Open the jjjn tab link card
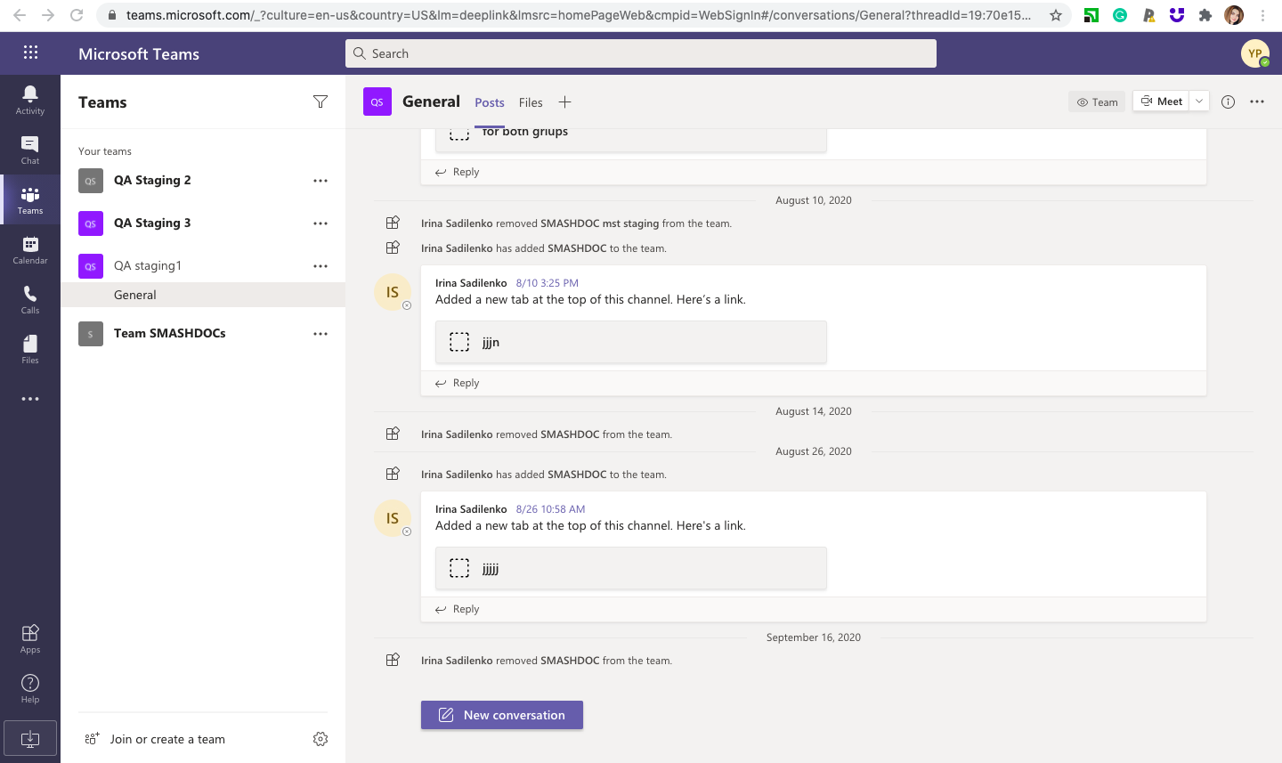Screen dimensions: 1282x763 (631, 342)
